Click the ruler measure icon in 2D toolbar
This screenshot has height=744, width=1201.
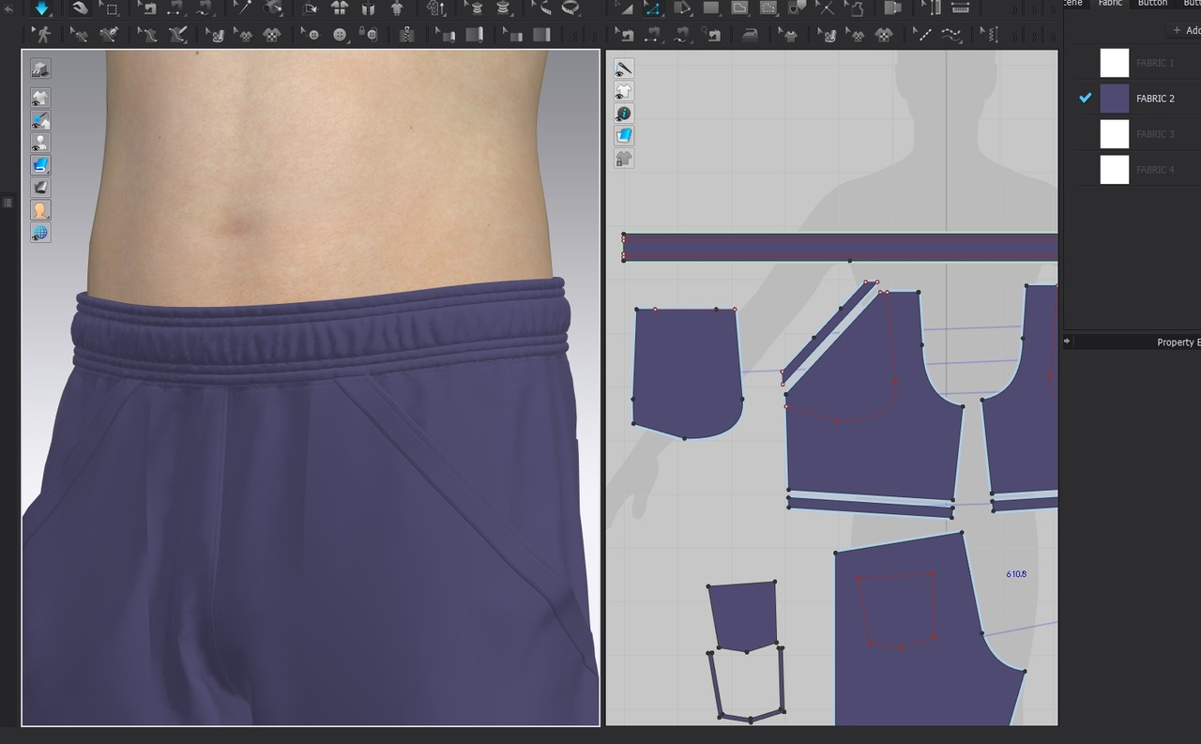(960, 8)
